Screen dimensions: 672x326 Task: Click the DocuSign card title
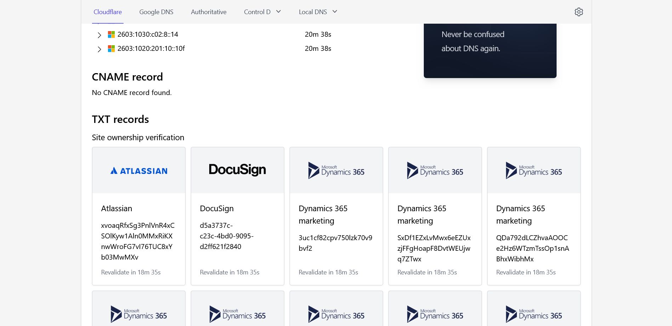[217, 208]
